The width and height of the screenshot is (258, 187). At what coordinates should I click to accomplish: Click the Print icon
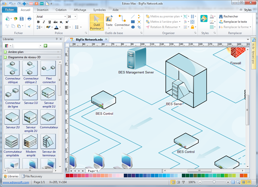(x=29, y=18)
